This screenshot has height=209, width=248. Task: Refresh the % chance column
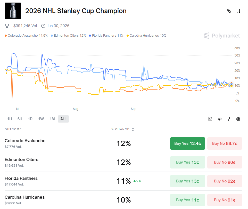pyautogui.click(x=133, y=130)
